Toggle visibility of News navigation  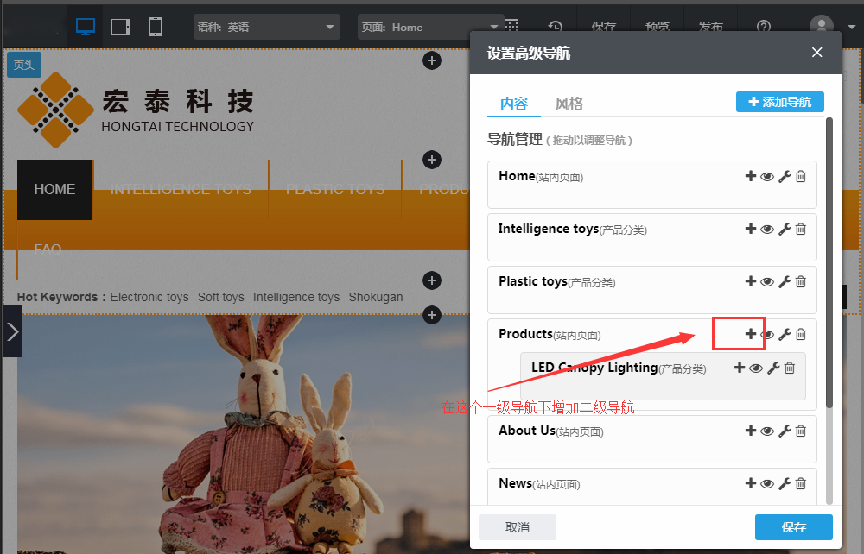click(x=767, y=484)
